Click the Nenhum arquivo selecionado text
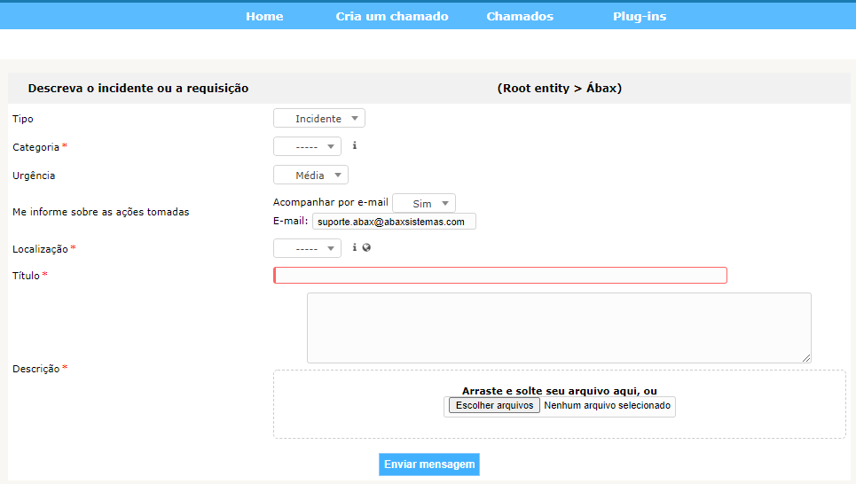This screenshot has height=484, width=856. [608, 406]
